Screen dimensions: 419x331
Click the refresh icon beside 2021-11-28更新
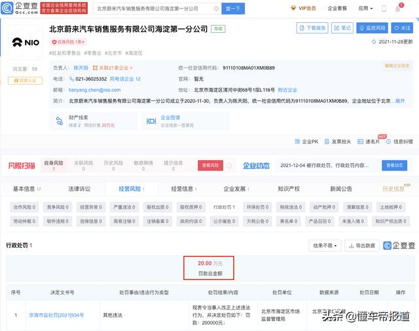pos(374,42)
